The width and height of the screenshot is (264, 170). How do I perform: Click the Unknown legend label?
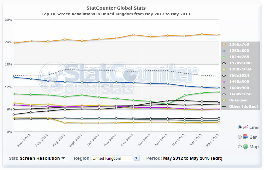[x=238, y=100]
